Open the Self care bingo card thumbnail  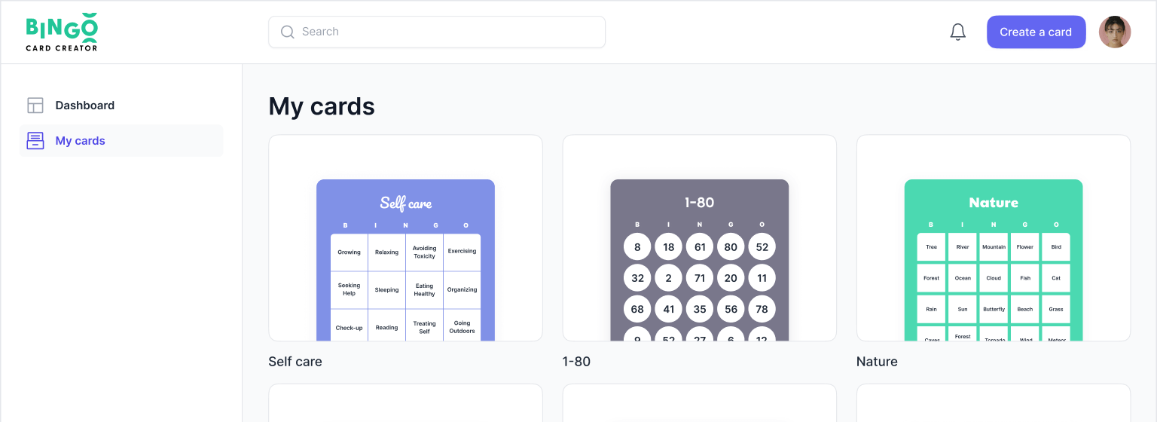(x=405, y=238)
